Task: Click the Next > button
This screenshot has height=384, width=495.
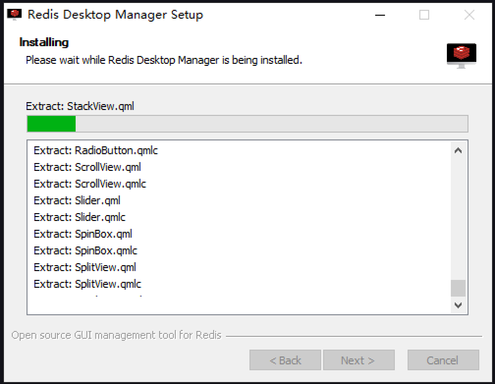Action: pos(358,360)
